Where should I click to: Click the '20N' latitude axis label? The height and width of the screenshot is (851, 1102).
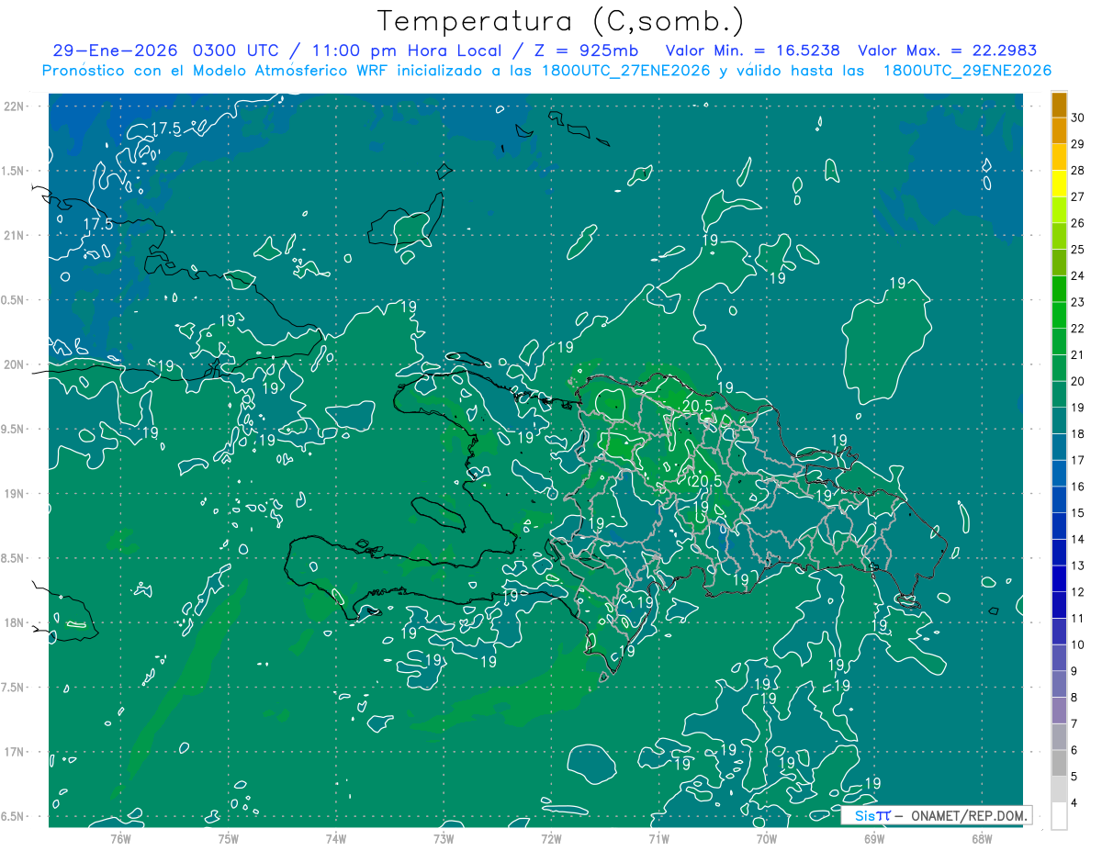[14, 364]
